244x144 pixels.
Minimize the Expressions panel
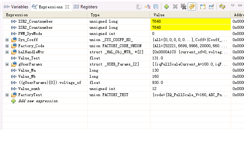240,6
